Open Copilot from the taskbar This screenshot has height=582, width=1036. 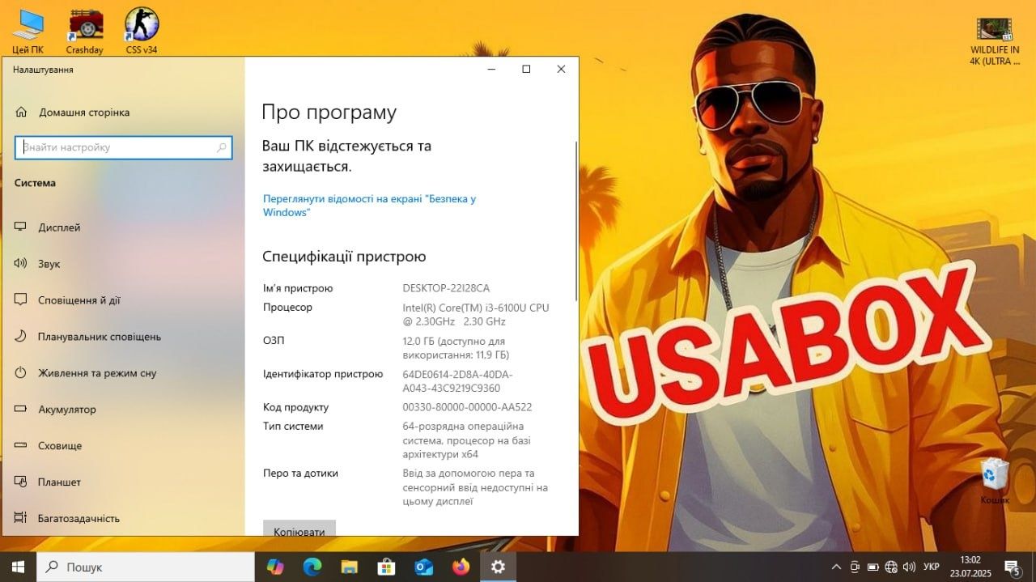(x=275, y=567)
